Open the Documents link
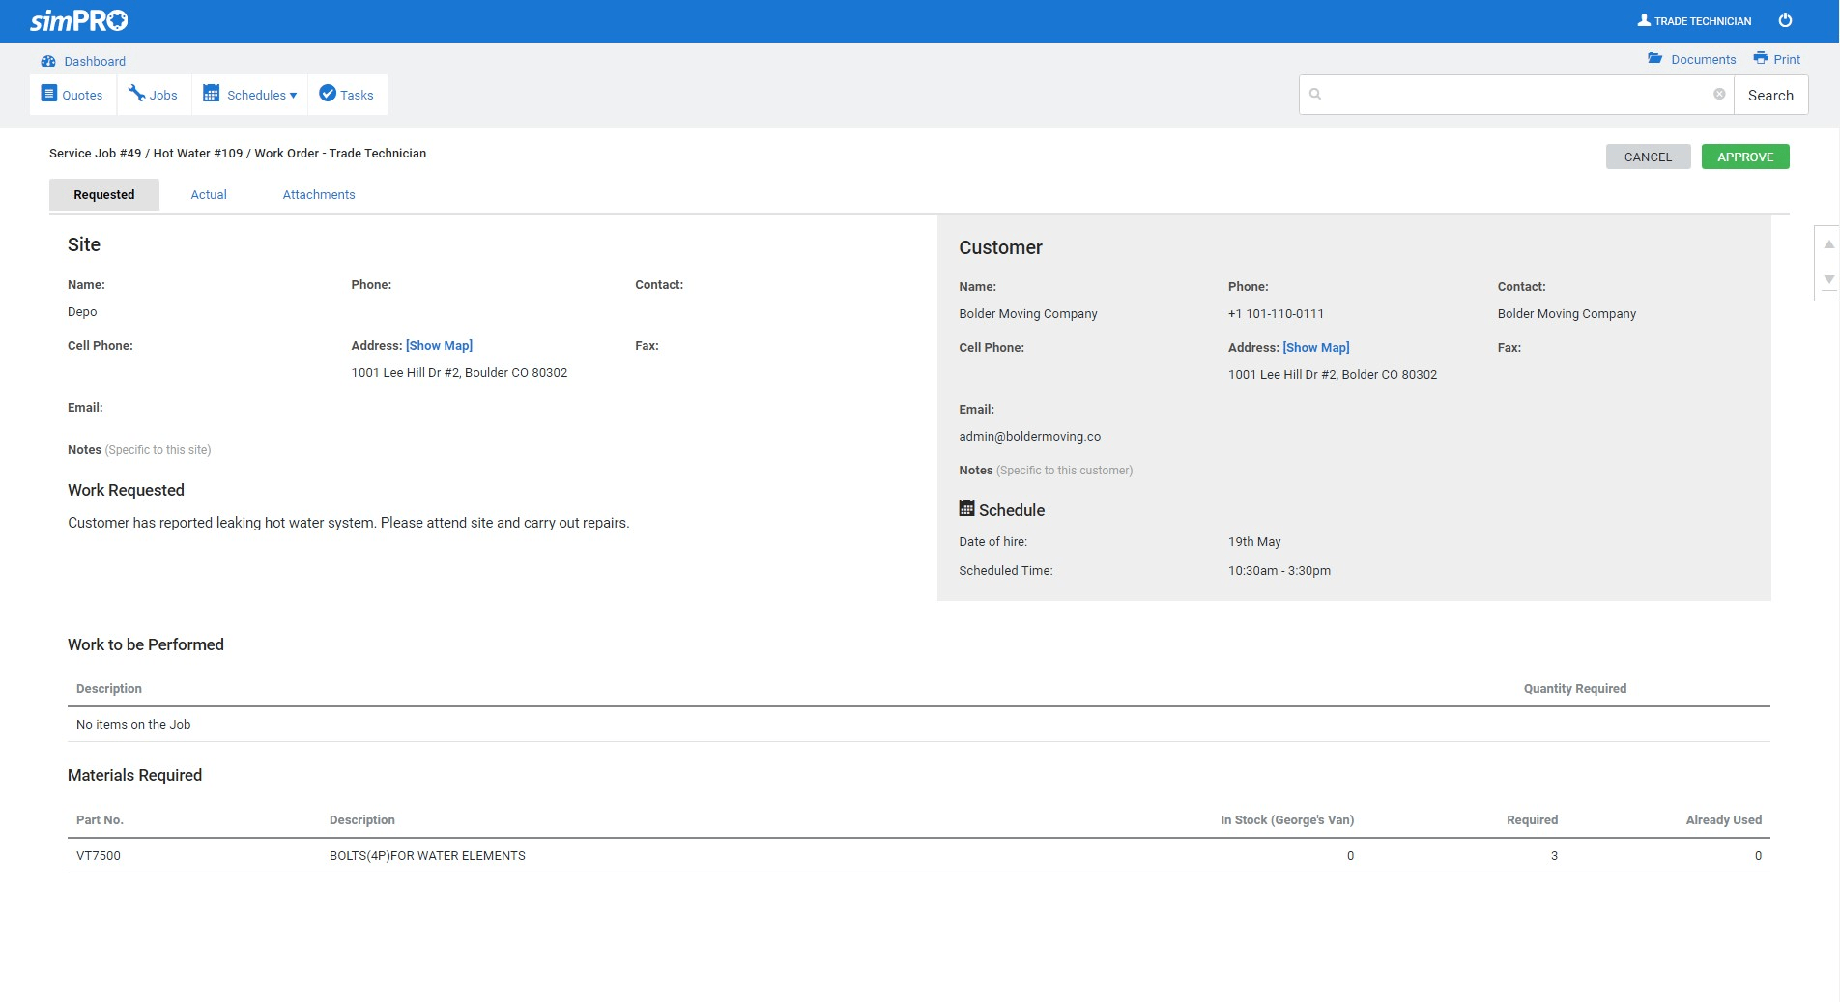 point(1703,59)
